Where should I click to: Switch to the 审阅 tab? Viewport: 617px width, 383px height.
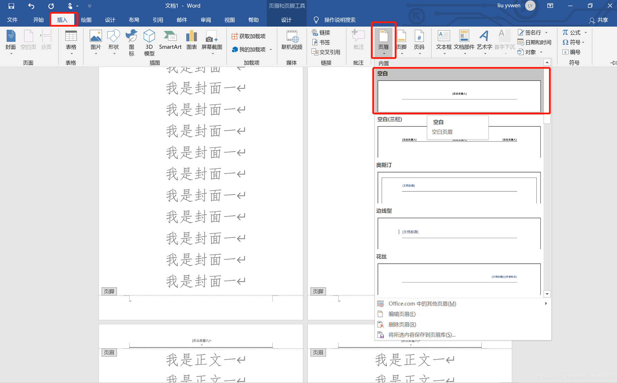coord(206,20)
